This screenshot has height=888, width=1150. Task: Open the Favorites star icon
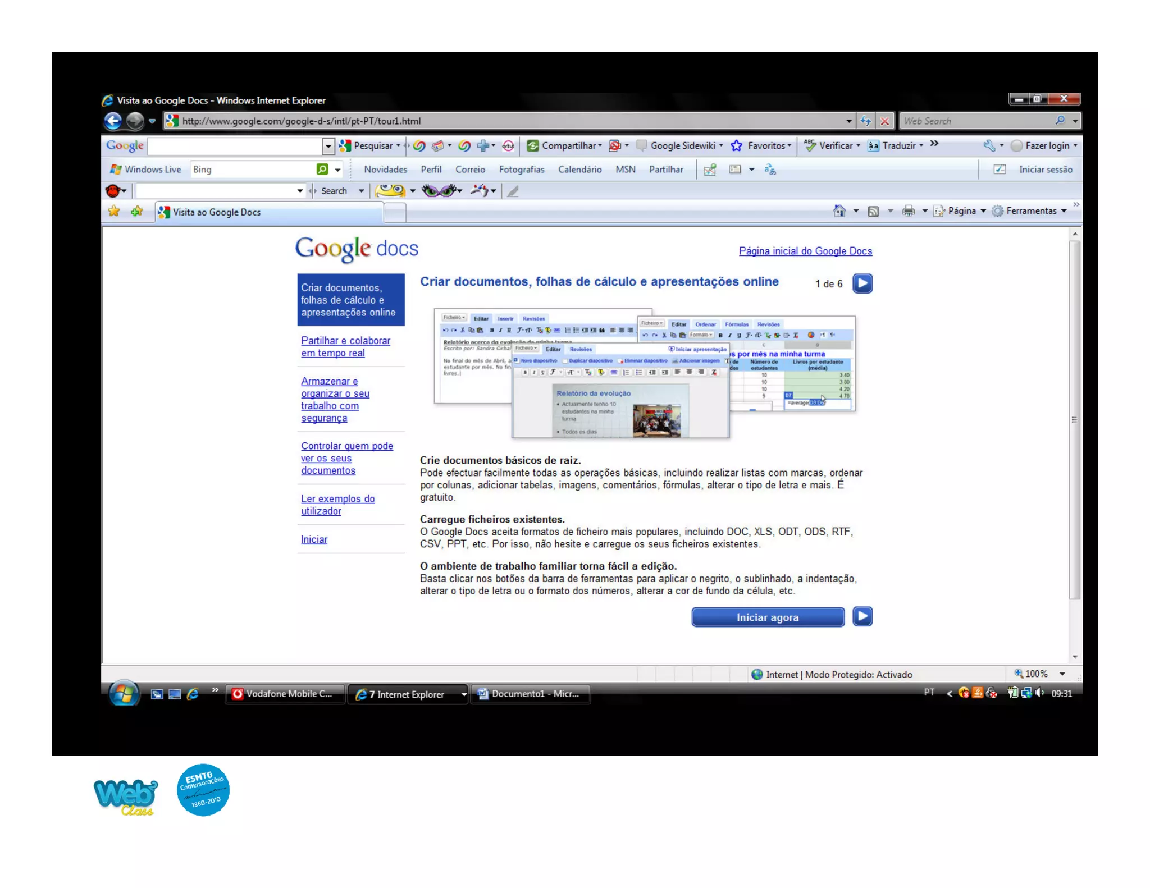(114, 212)
